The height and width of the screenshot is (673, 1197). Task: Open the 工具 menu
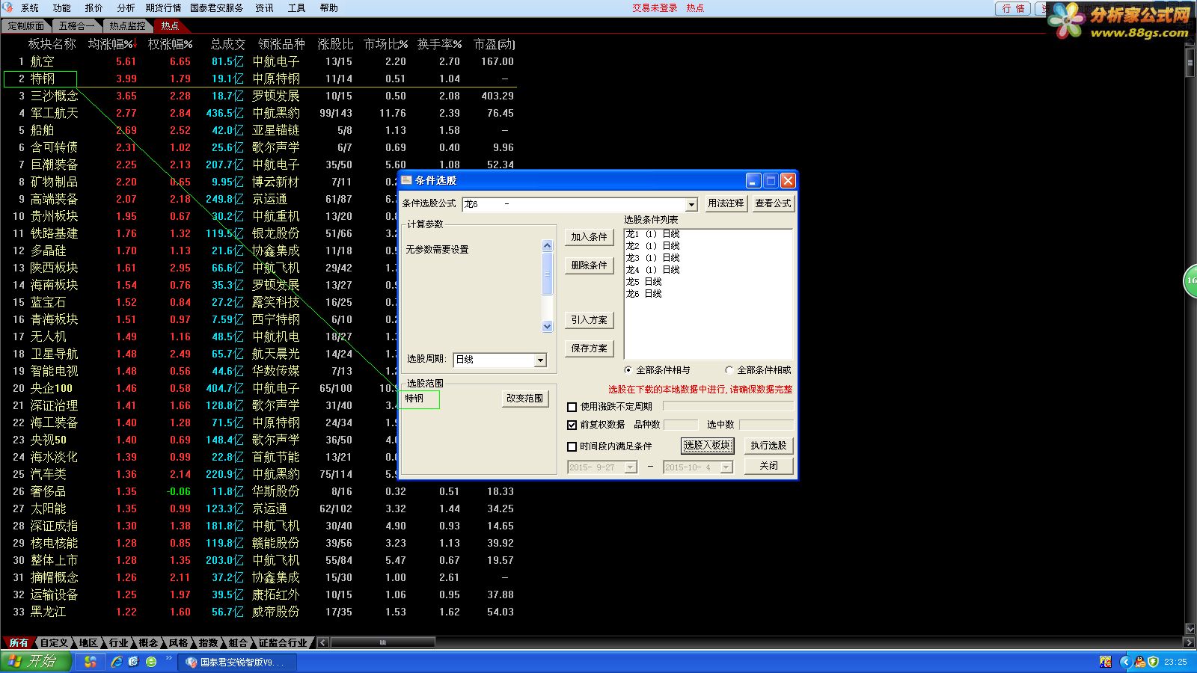point(297,7)
